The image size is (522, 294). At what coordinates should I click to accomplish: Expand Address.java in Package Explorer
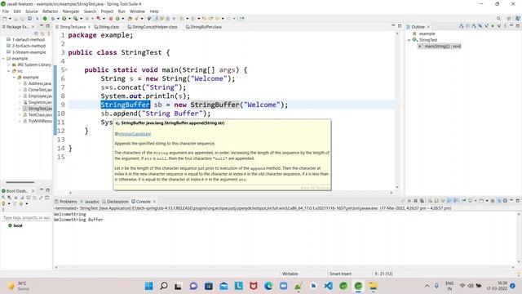[20, 83]
